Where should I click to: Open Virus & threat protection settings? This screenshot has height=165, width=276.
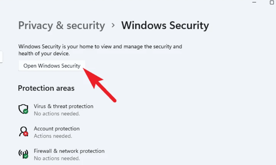63,106
